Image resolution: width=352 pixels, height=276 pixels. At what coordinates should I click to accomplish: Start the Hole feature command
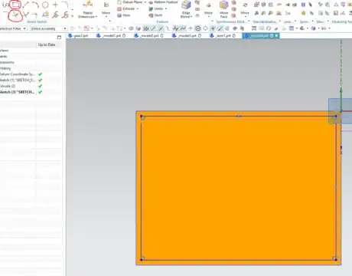124,15
